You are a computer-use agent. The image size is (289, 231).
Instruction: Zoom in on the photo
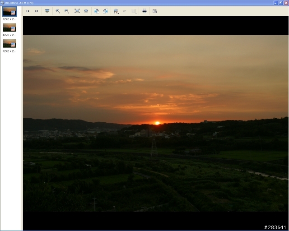[58, 11]
